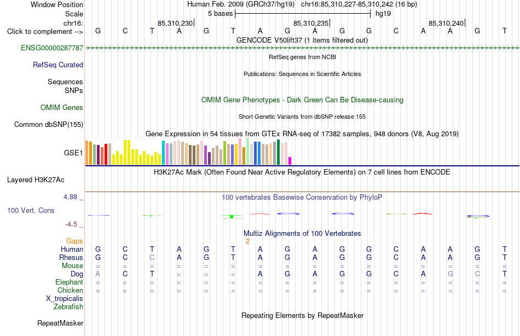Click the 85,310,235 coordinate marker
Viewport: 520px width, 336px height.
pyautogui.click(x=311, y=23)
